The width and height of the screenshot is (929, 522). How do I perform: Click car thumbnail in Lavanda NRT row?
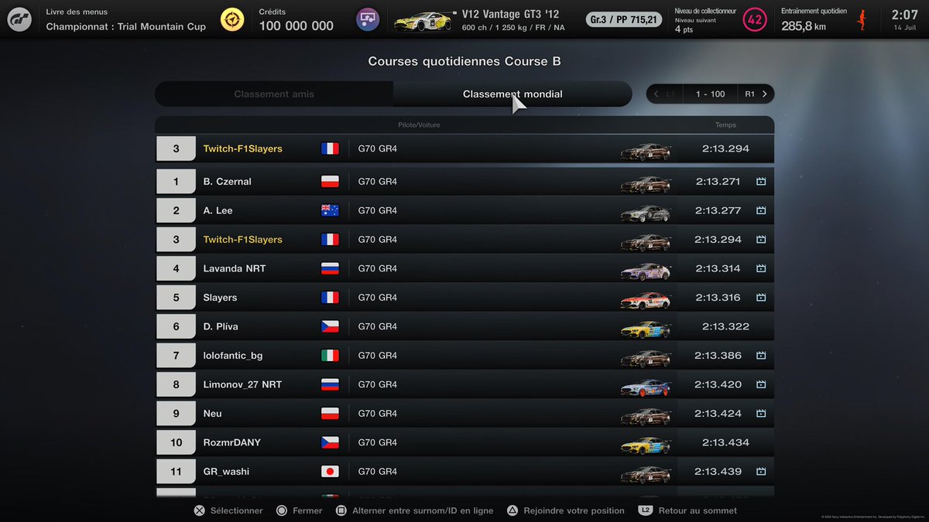point(645,271)
